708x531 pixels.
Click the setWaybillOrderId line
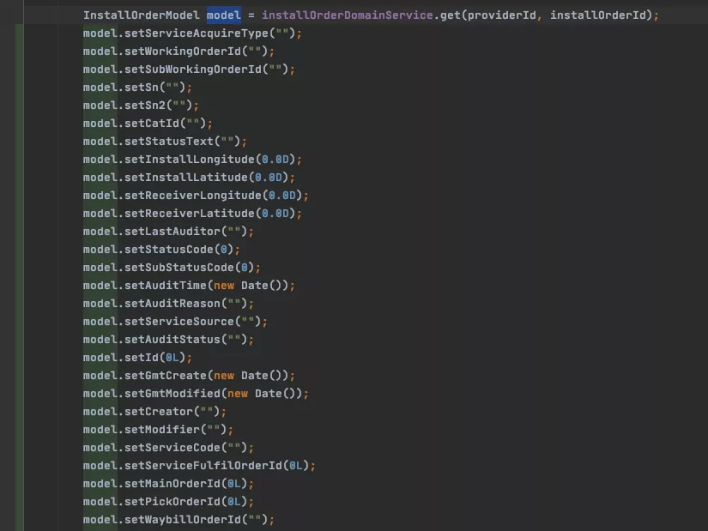(179, 520)
